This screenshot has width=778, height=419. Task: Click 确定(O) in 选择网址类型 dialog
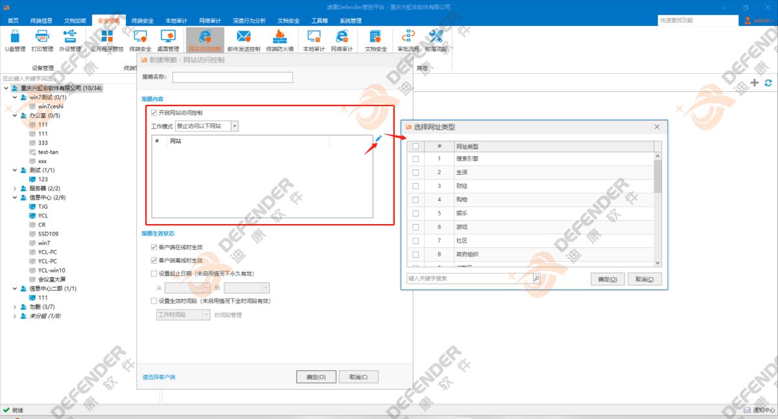coord(607,279)
